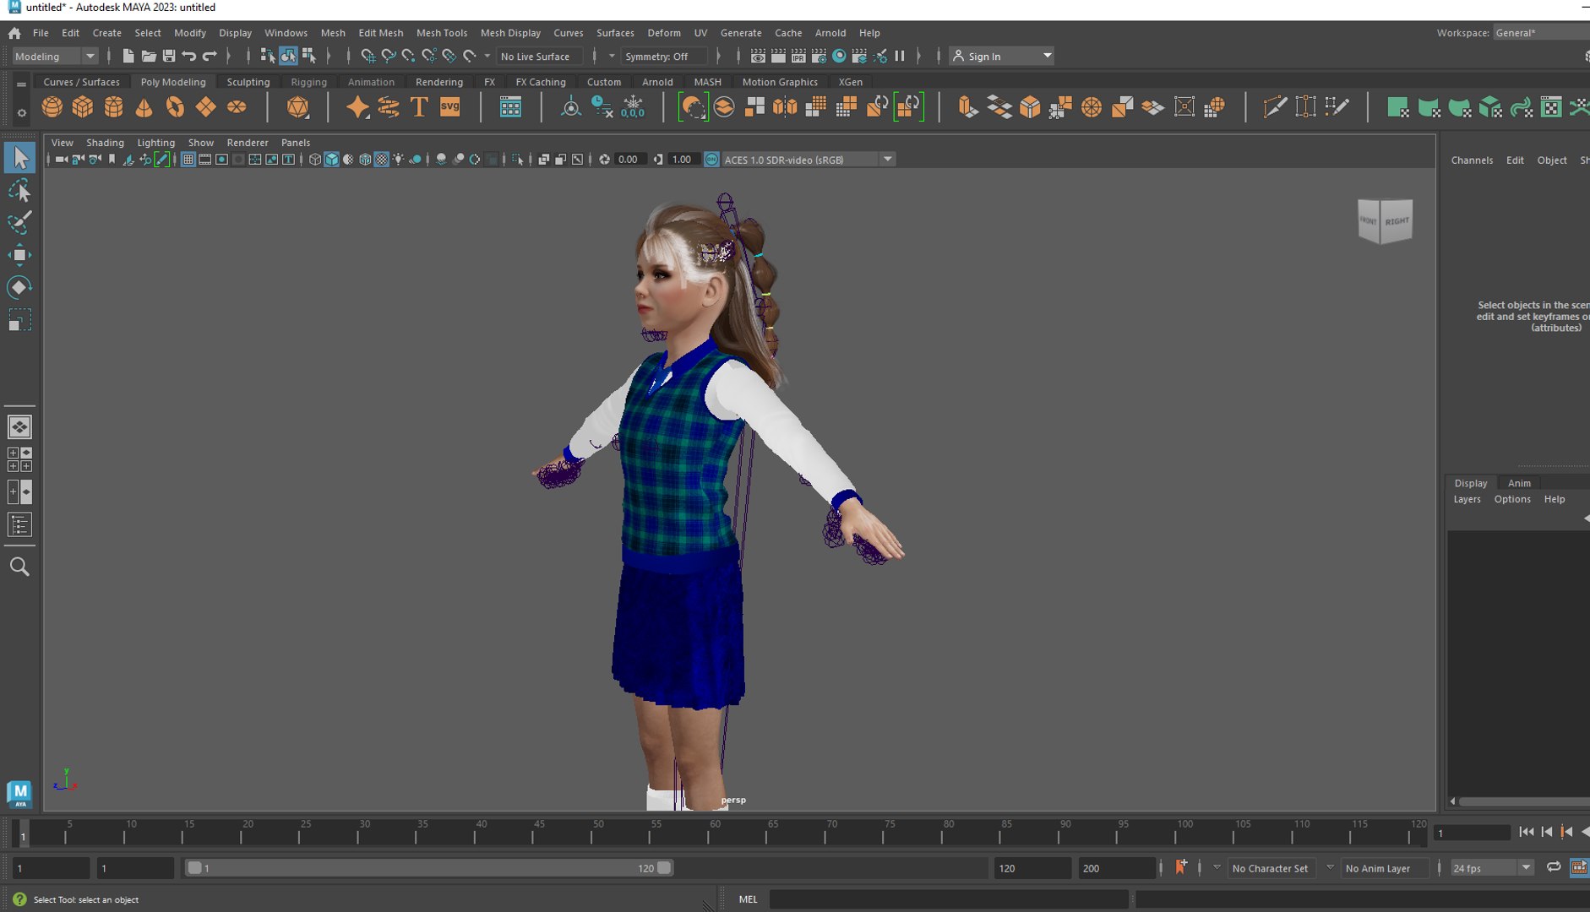This screenshot has width=1590, height=912.
Task: Toggle playback loop mode
Action: click(x=1554, y=867)
